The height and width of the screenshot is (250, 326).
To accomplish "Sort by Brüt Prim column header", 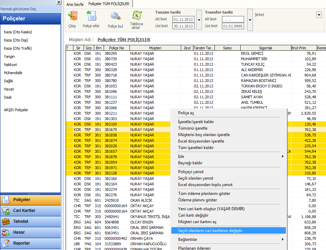I will [299, 48].
